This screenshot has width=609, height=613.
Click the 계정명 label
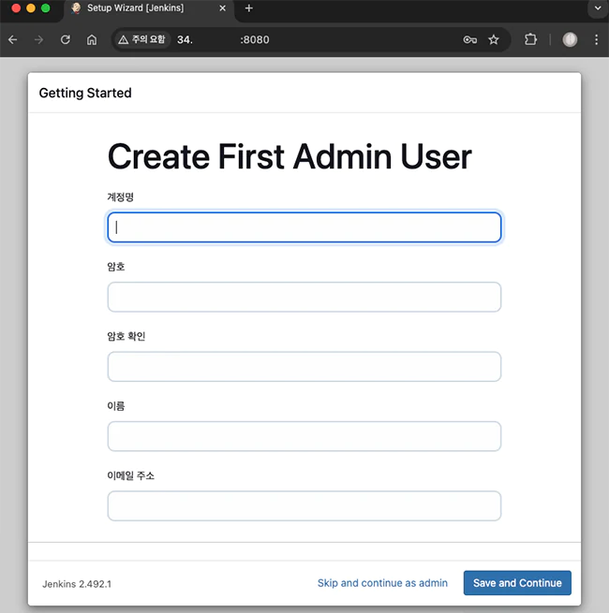[x=121, y=197]
